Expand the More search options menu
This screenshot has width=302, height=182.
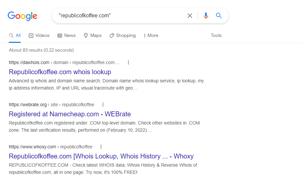151,35
